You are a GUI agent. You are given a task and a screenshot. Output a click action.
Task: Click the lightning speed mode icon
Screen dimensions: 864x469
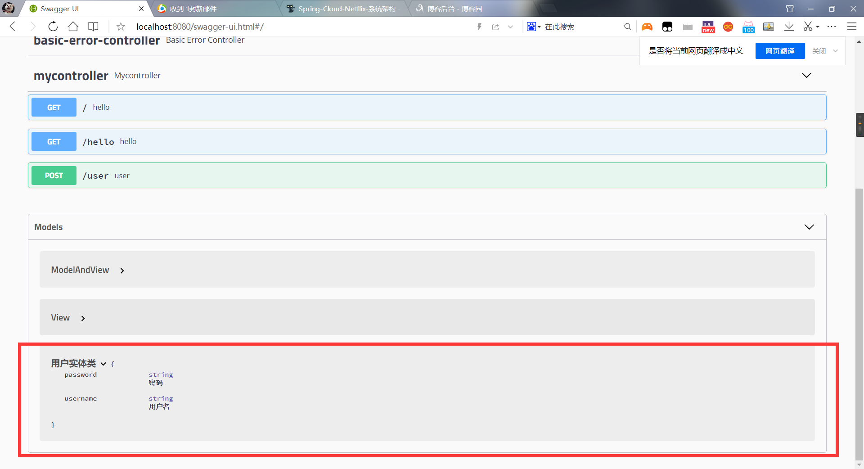click(x=480, y=27)
